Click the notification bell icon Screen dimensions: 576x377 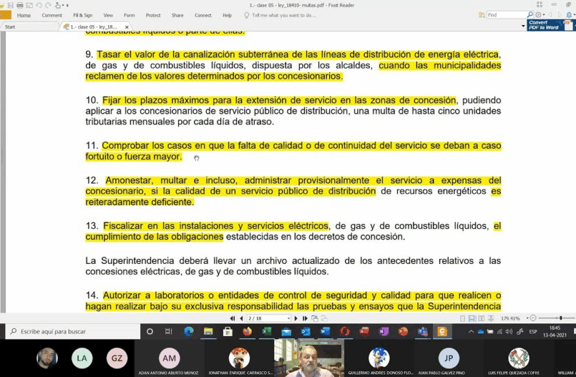569,15
